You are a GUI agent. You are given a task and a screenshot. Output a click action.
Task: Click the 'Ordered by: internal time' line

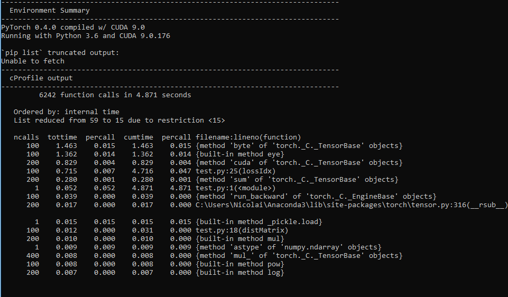(67, 112)
